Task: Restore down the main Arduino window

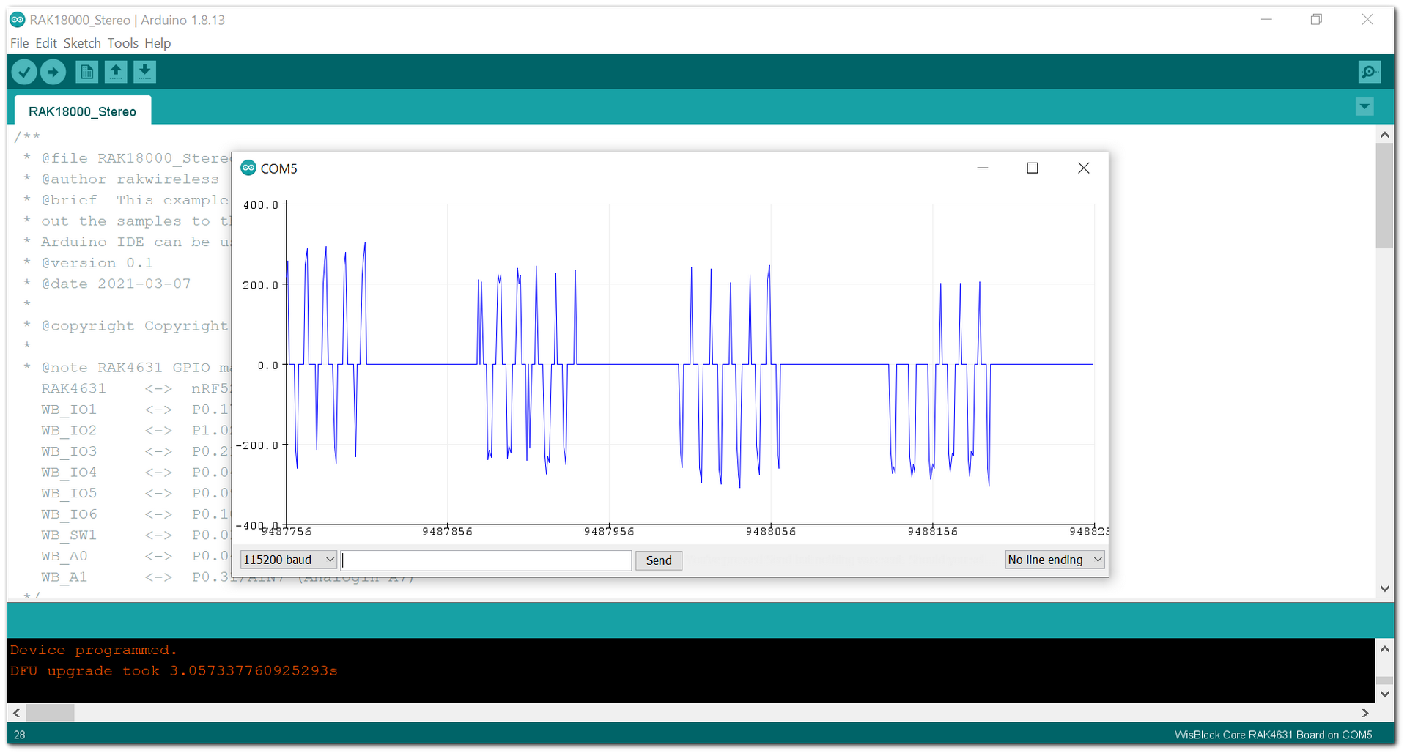Action: (x=1316, y=20)
